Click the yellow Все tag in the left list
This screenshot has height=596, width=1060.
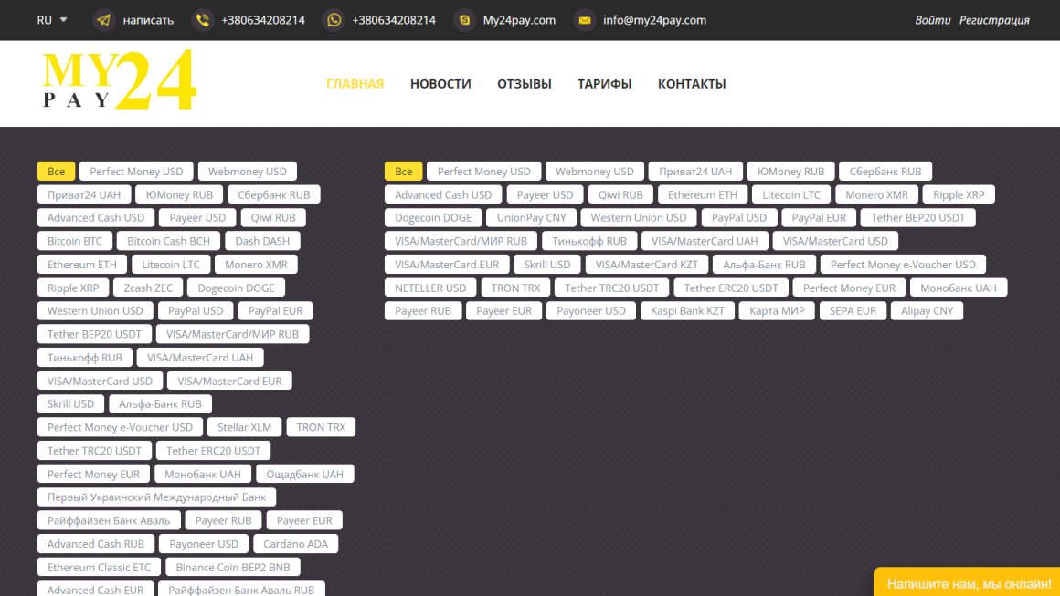coord(56,172)
